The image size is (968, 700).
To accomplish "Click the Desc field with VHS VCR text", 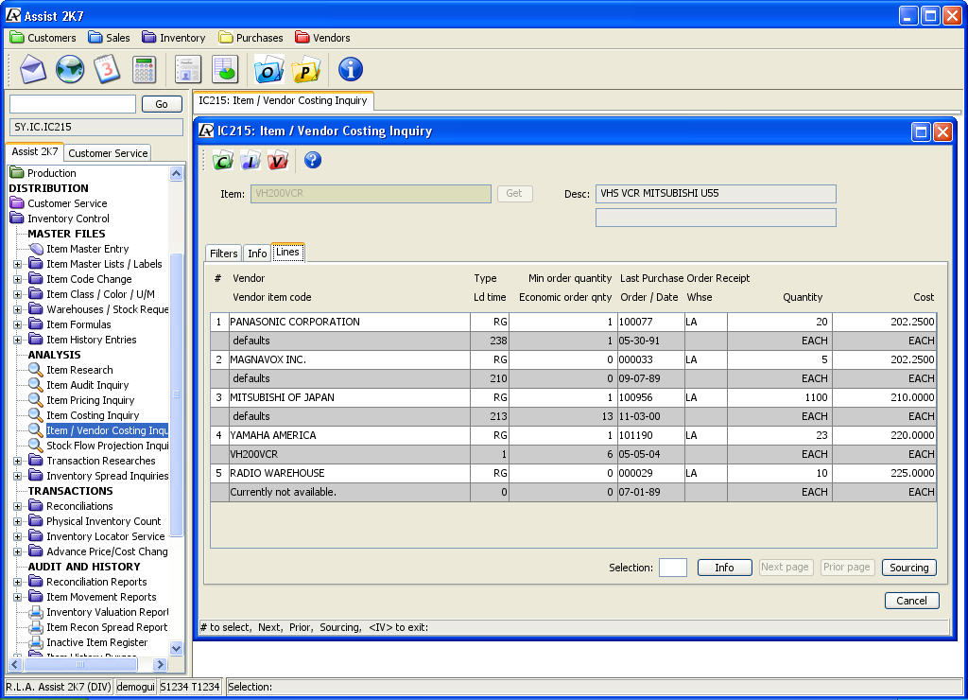I will coord(716,194).
